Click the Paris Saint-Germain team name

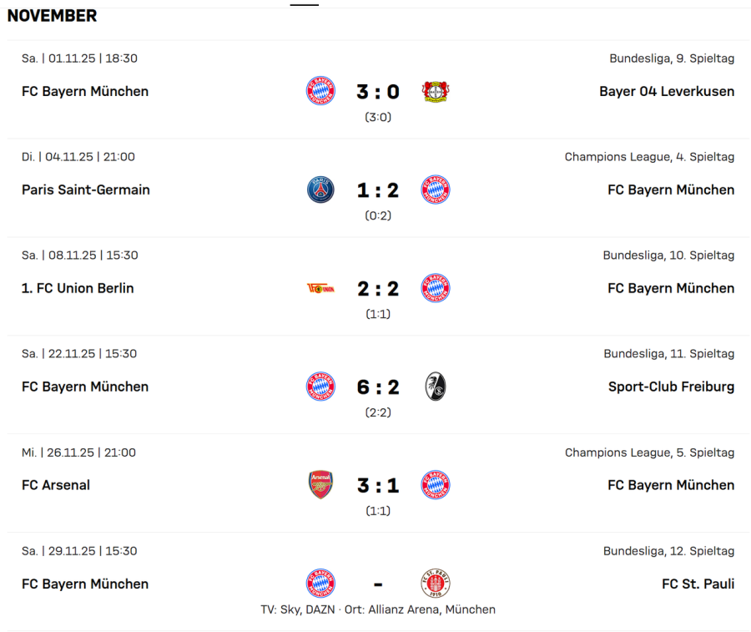pyautogui.click(x=86, y=190)
